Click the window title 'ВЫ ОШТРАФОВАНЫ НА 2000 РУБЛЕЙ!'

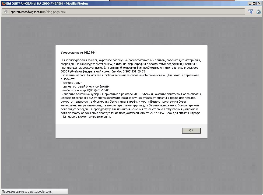click(x=35, y=3)
